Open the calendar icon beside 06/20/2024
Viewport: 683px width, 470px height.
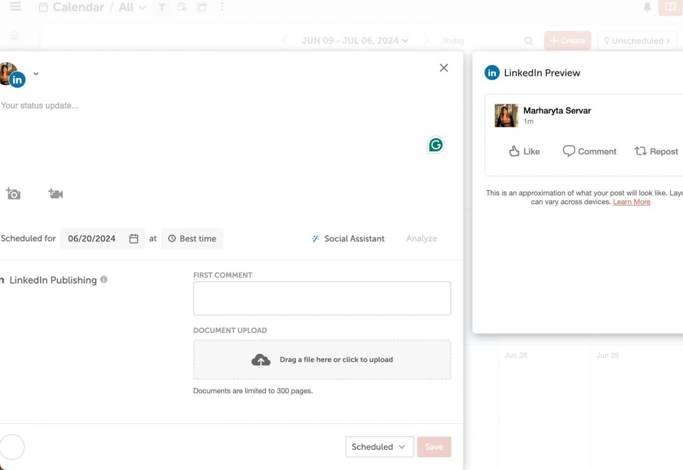click(x=134, y=238)
